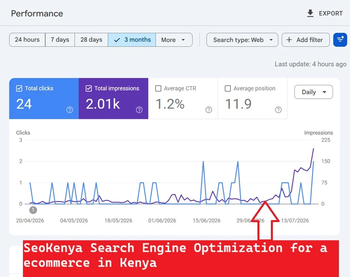Enable the Average position checkbox
350x277 pixels.
click(x=228, y=89)
